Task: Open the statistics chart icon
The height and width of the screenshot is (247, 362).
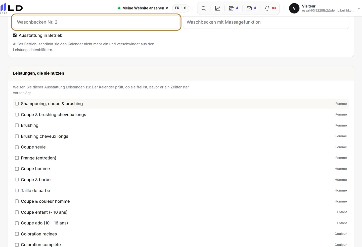Action: 218,8
